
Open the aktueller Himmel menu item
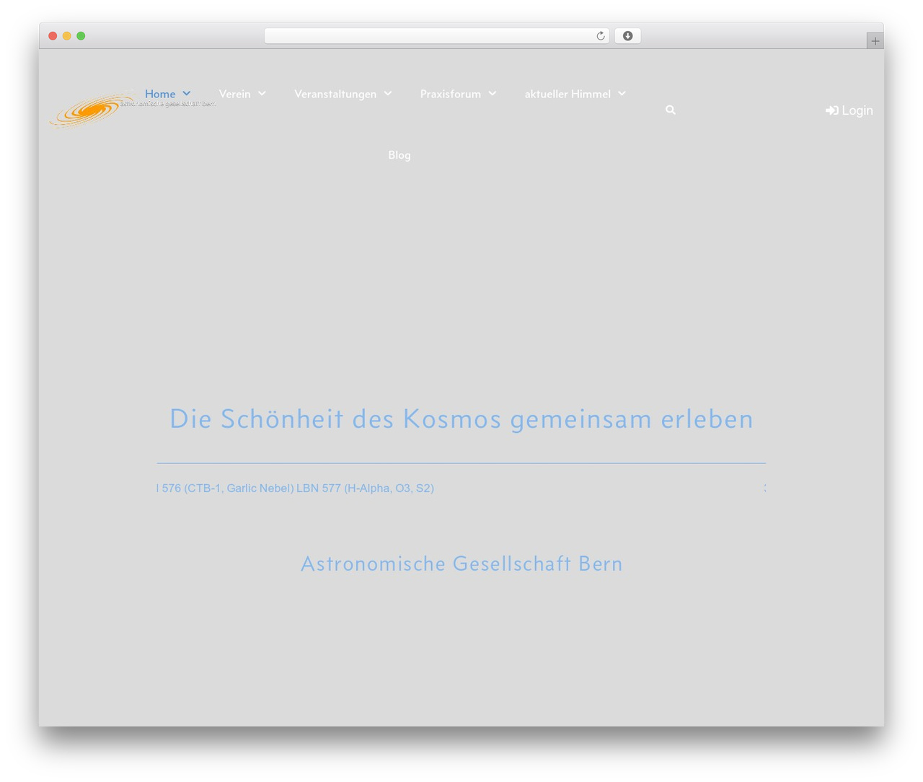tap(568, 94)
